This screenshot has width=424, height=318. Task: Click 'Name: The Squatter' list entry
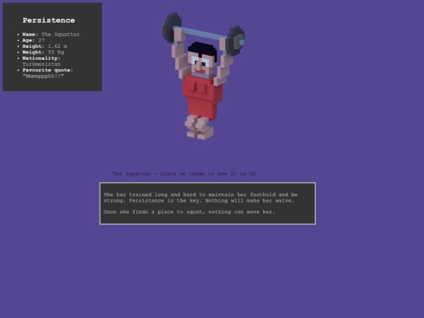point(51,35)
